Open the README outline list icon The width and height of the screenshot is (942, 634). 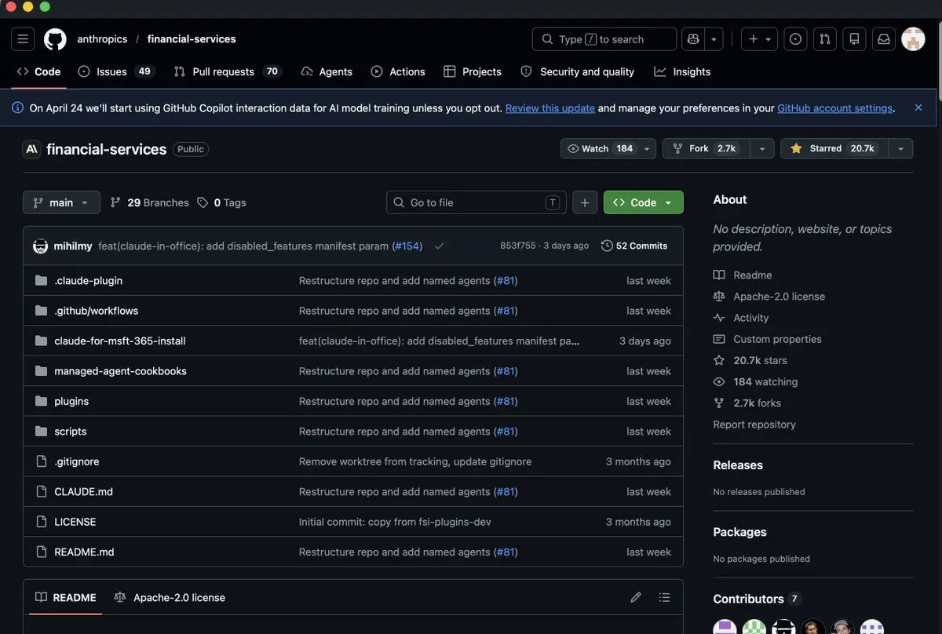(x=664, y=598)
